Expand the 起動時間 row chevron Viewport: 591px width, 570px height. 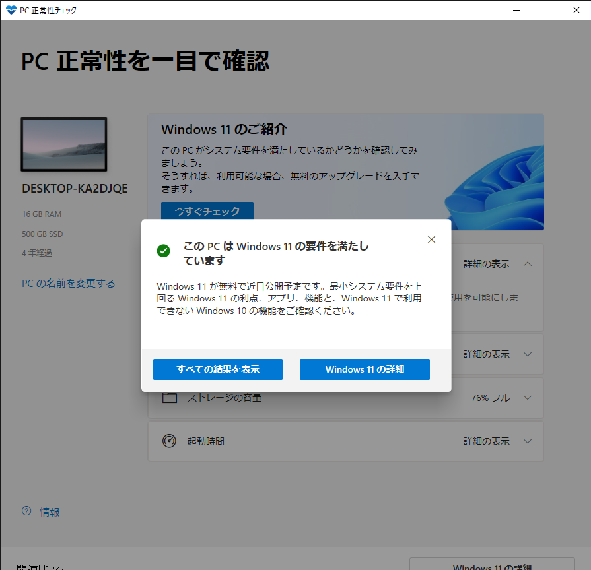tap(527, 441)
